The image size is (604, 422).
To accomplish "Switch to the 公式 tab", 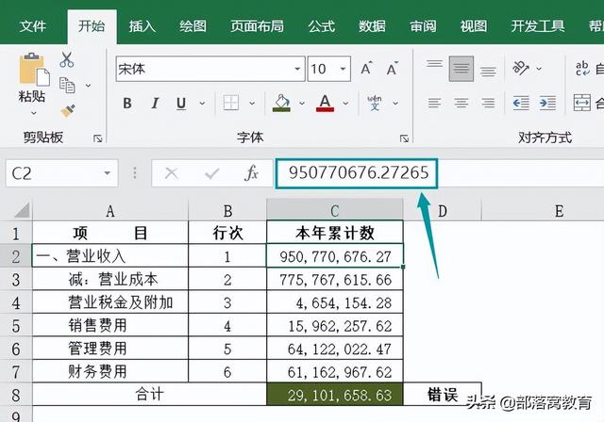I will (321, 26).
